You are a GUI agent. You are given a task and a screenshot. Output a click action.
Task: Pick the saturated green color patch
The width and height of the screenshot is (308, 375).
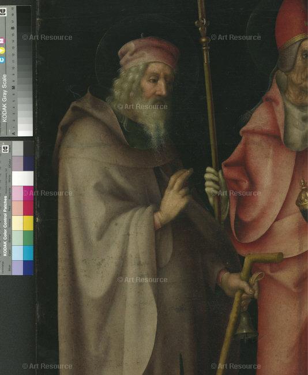(28, 238)
